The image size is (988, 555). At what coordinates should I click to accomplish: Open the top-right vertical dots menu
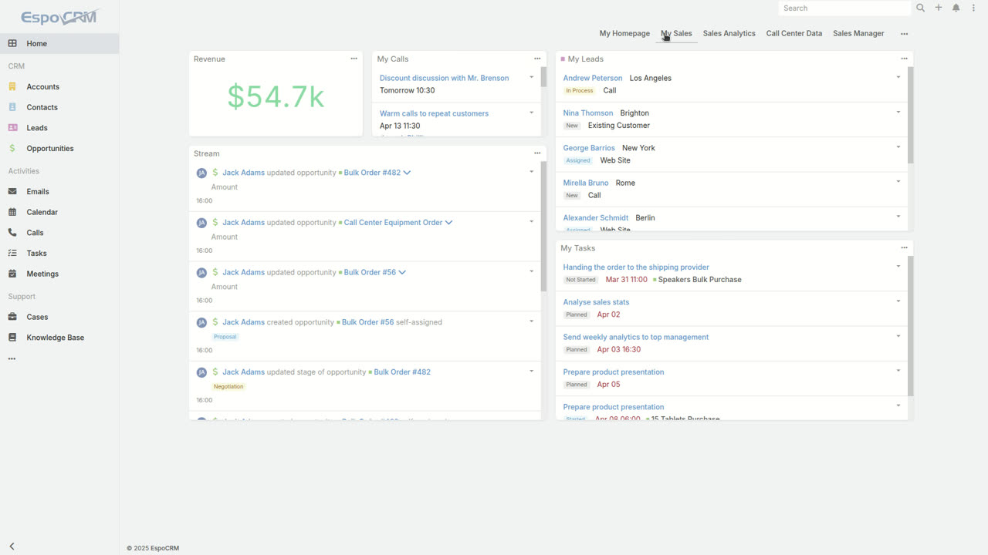coord(973,8)
